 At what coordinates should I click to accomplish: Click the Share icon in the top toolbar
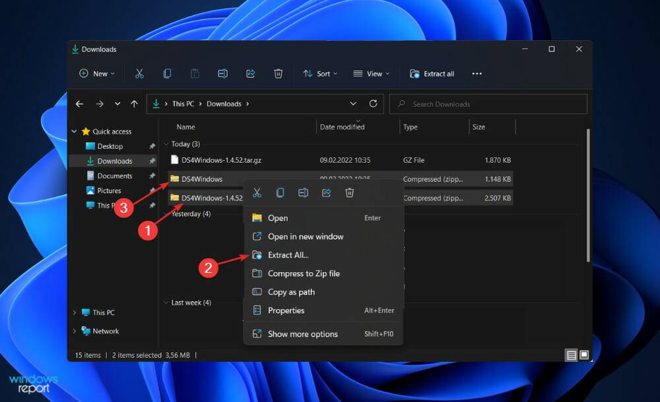pyautogui.click(x=251, y=74)
